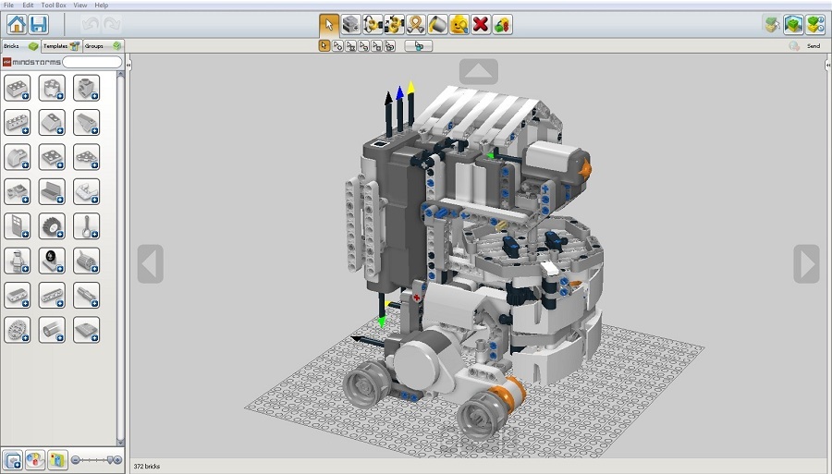Switch to Build mode icon
Viewport: 832px width, 474px height.
772,24
